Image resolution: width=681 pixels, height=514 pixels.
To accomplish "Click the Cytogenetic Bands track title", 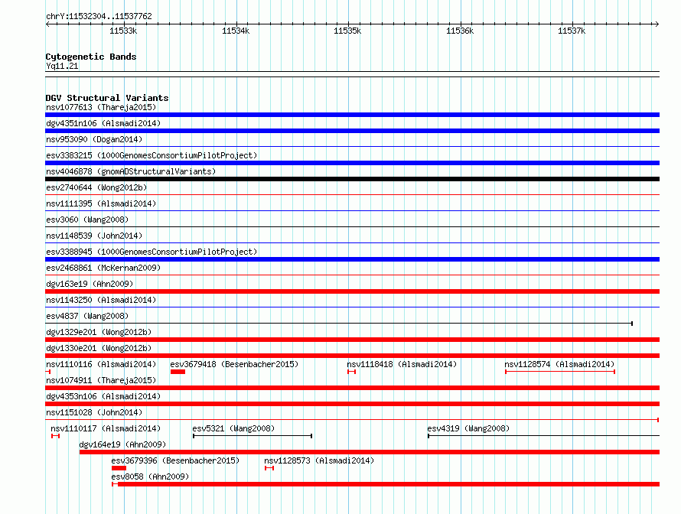I will pos(91,57).
